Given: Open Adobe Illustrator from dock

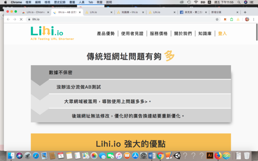Looking at the screenshot, I should click(x=210, y=155).
